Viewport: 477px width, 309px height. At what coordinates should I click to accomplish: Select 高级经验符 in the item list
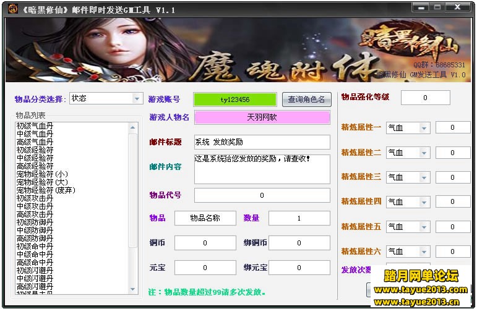[35, 166]
